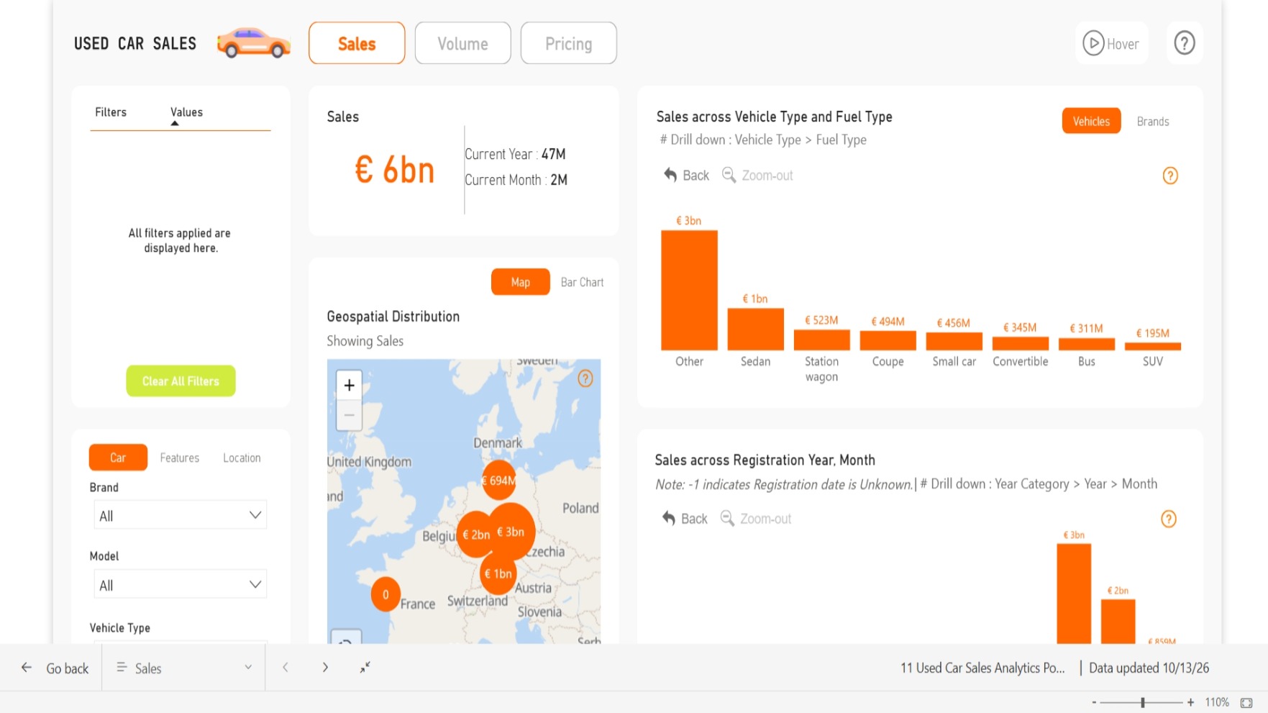The image size is (1268, 713).
Task: Exit full screen mode icon
Action: pos(365,668)
